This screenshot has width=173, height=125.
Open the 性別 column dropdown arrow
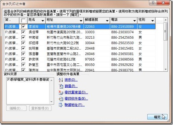click(152, 21)
